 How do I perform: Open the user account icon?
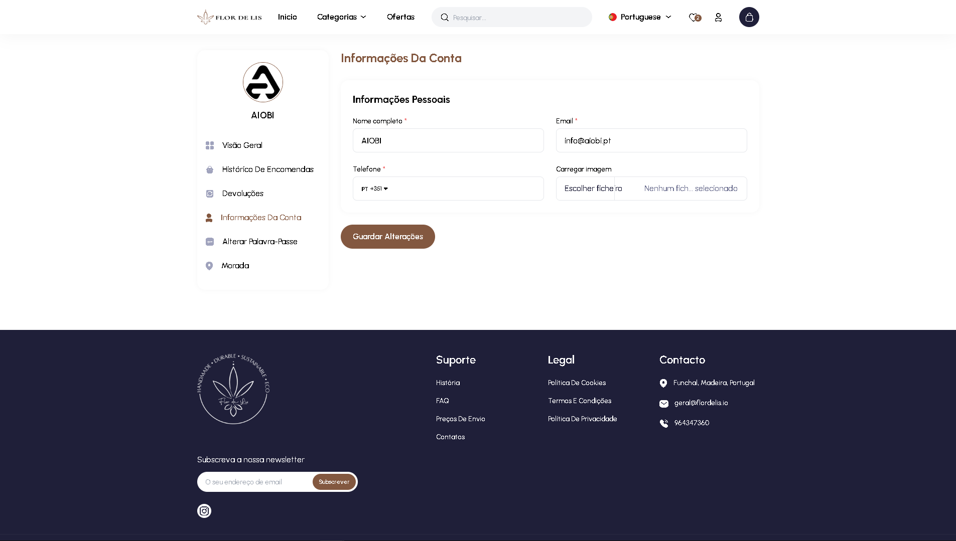pyautogui.click(x=718, y=17)
